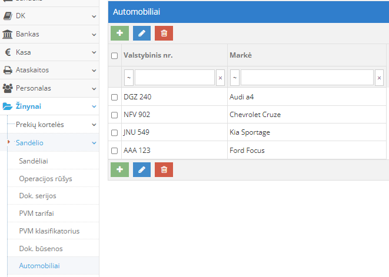Click the Markė filter text field

point(307,78)
